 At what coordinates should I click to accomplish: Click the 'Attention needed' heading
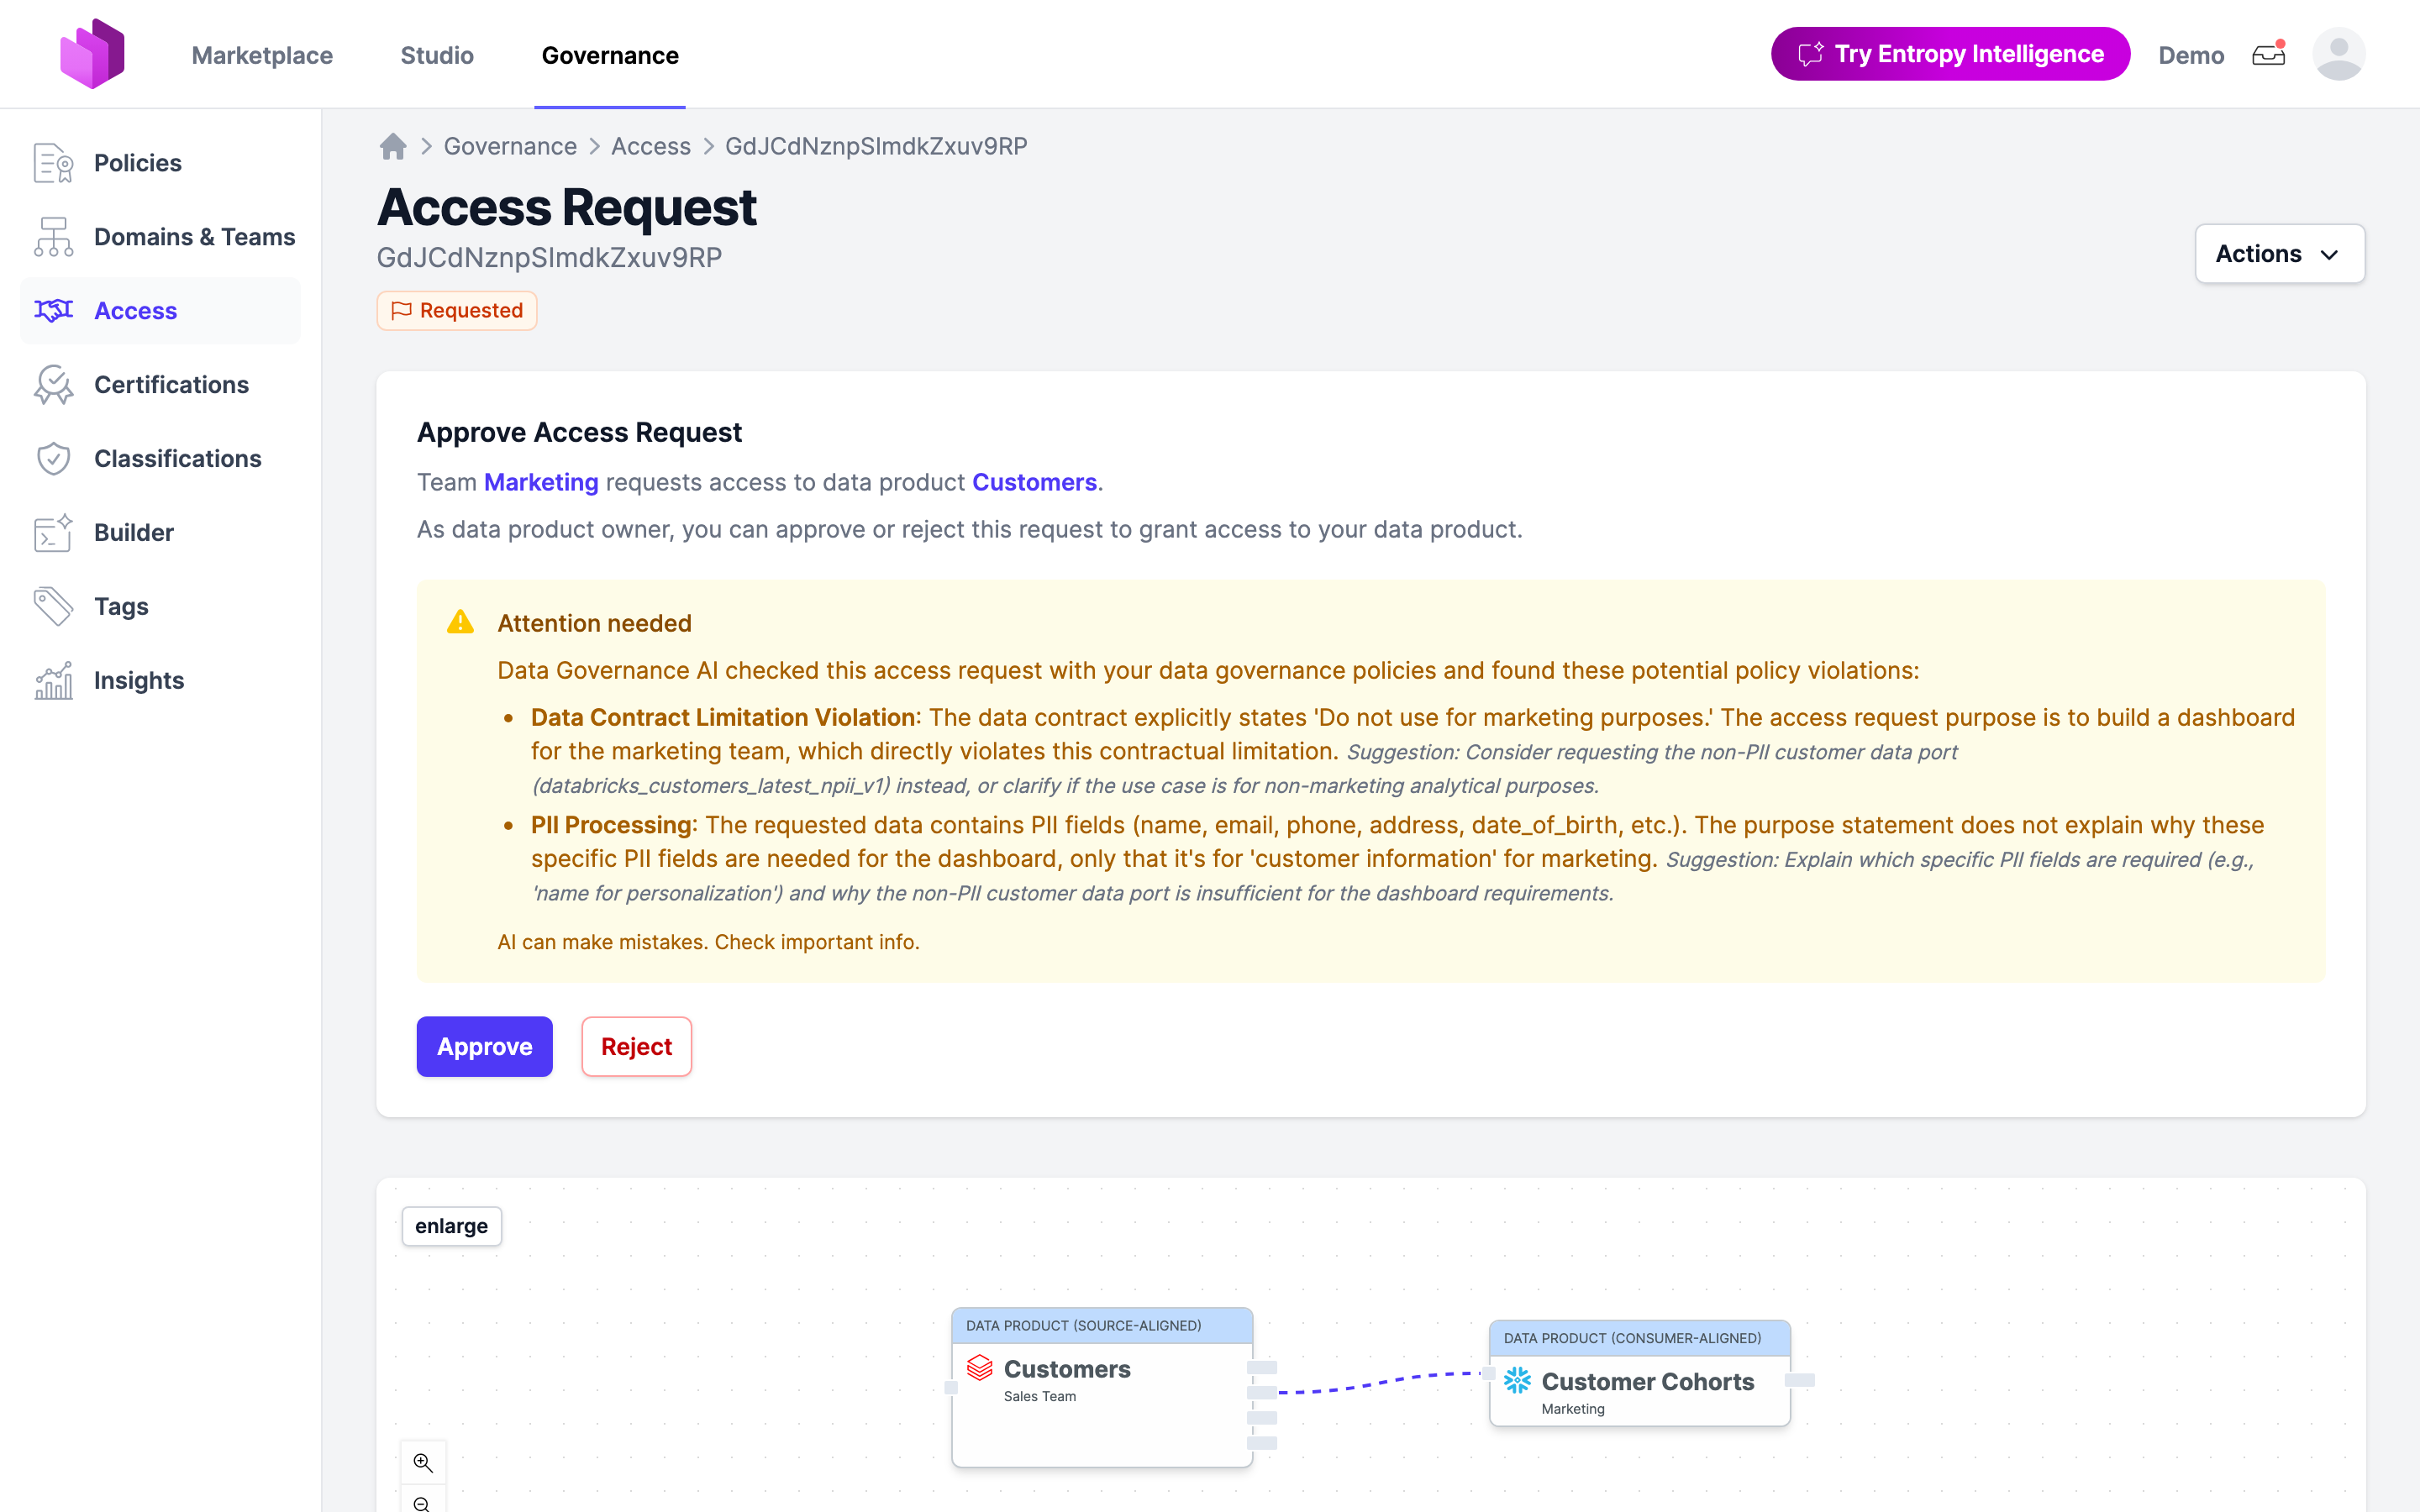pos(594,623)
